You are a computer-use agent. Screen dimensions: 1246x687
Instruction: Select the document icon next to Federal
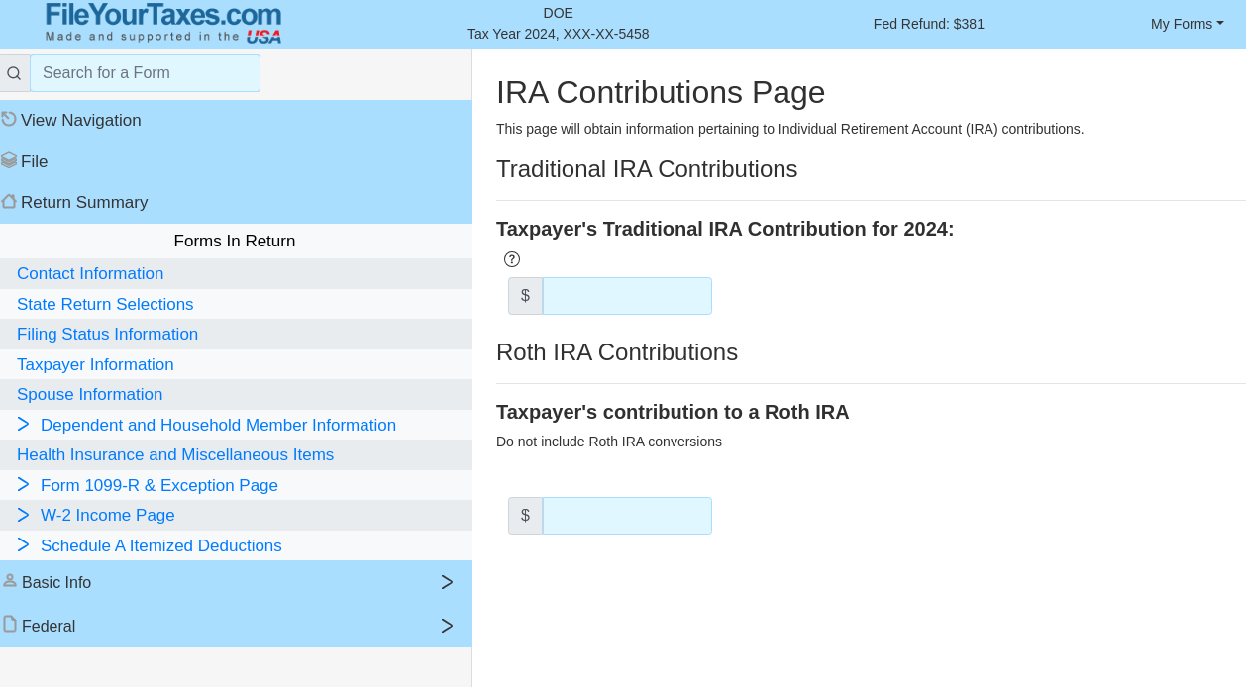click(9, 624)
